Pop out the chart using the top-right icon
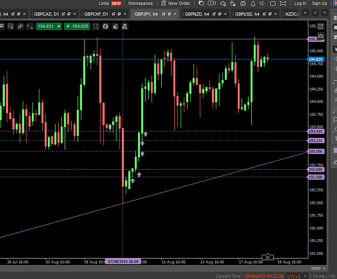 320,26
